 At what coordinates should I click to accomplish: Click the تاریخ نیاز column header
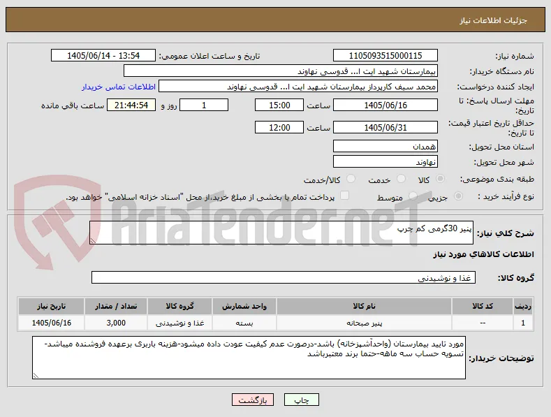pyautogui.click(x=51, y=306)
